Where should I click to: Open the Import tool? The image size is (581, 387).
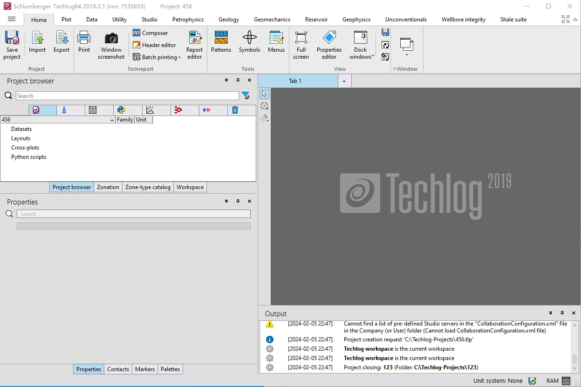click(x=37, y=43)
